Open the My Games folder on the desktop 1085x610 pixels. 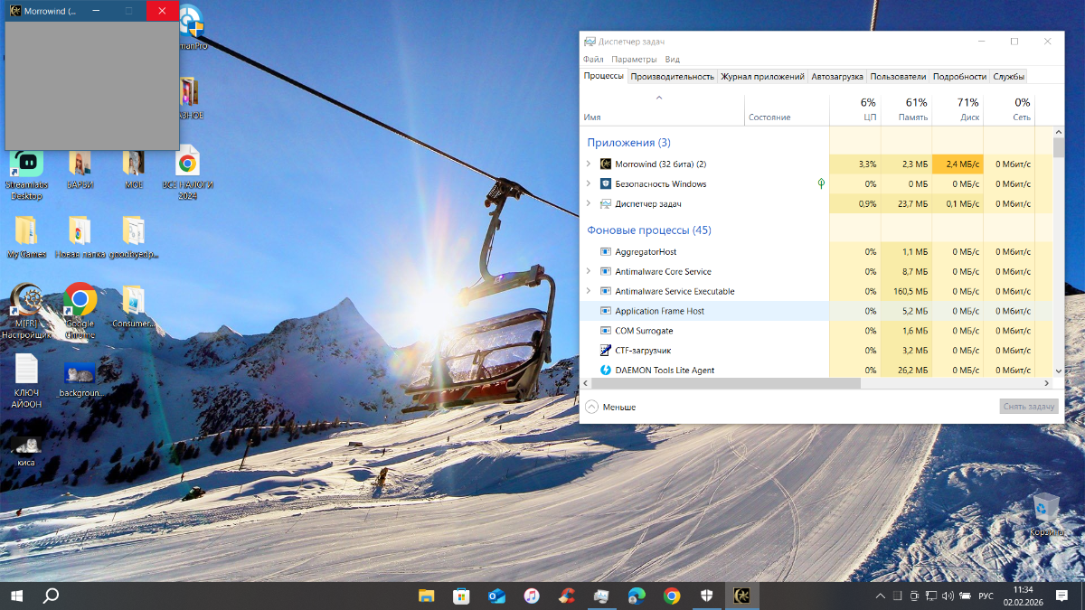click(x=26, y=231)
